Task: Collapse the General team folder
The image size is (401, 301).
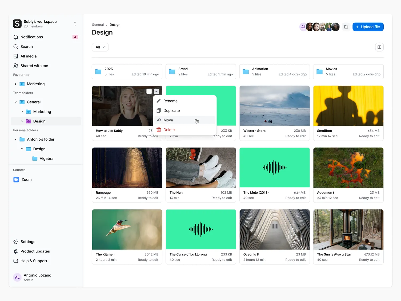Action: point(16,102)
